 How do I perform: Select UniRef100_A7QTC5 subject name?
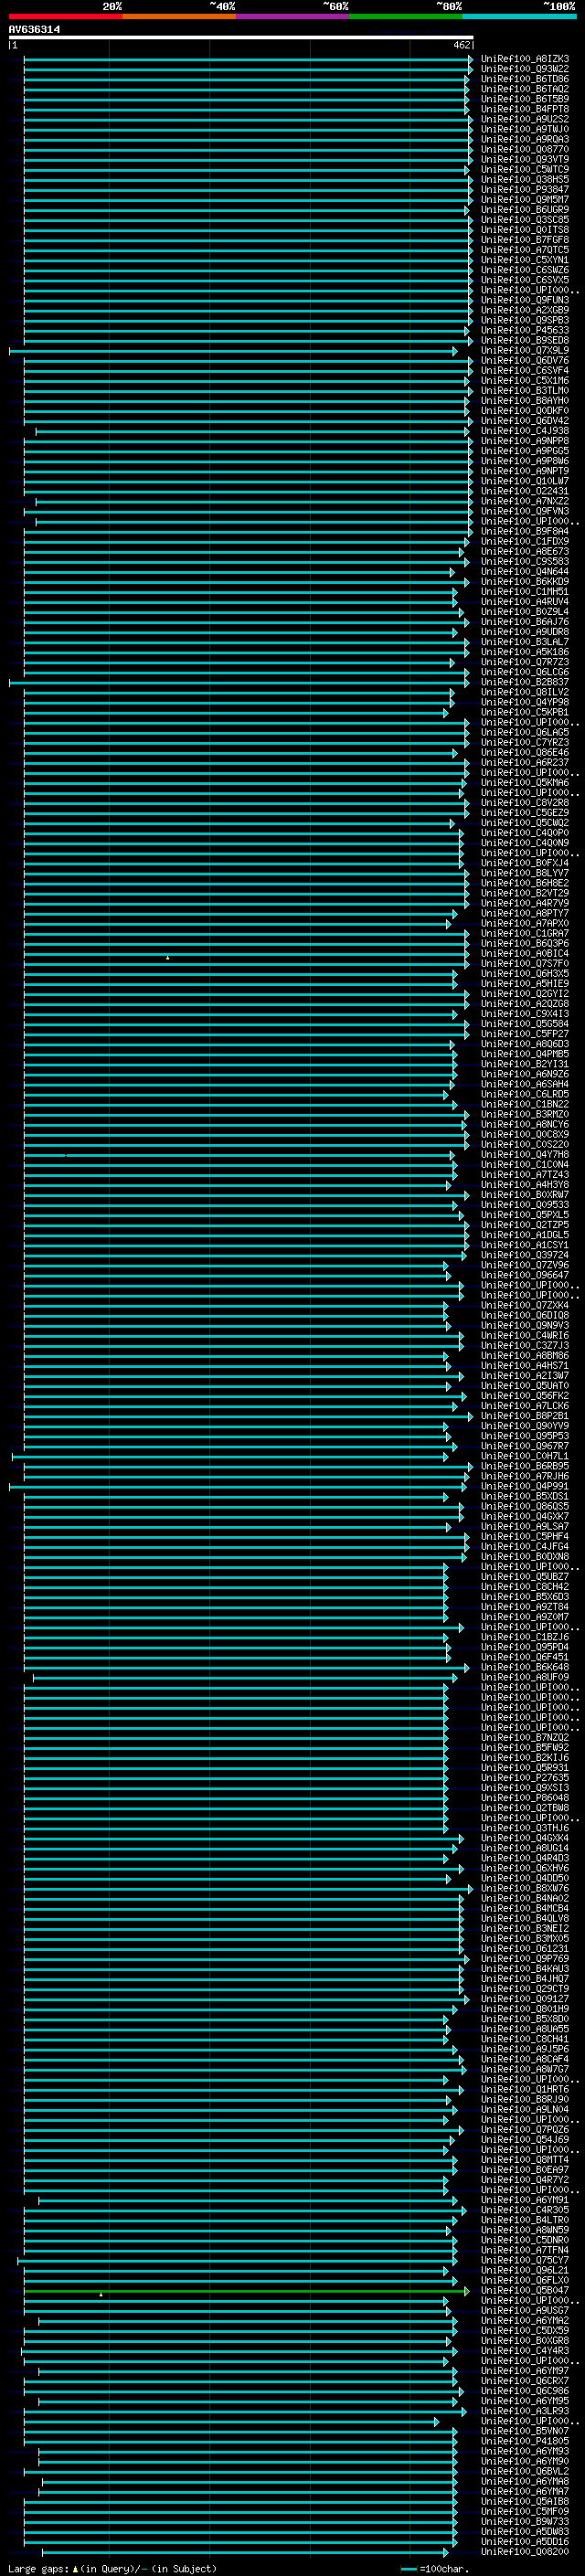[x=525, y=250]
